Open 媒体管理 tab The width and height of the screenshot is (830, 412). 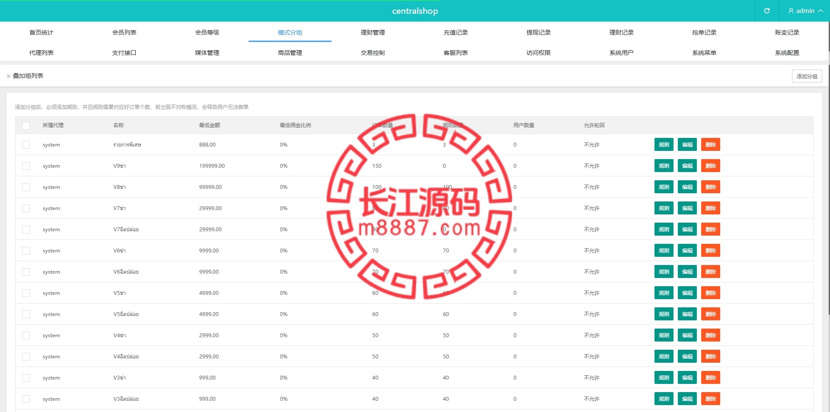207,53
